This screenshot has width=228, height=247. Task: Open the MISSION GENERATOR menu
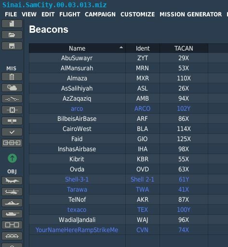(x=190, y=14)
